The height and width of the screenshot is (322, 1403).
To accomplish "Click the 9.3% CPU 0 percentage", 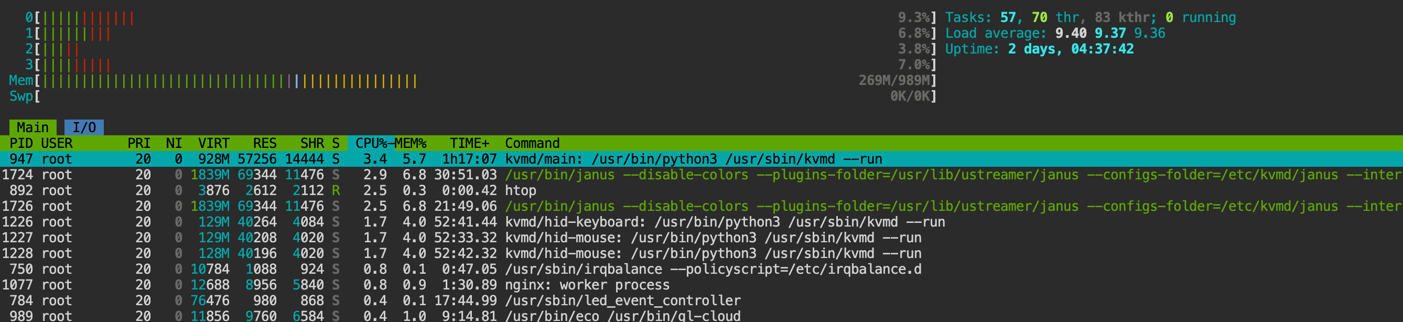I will point(913,17).
